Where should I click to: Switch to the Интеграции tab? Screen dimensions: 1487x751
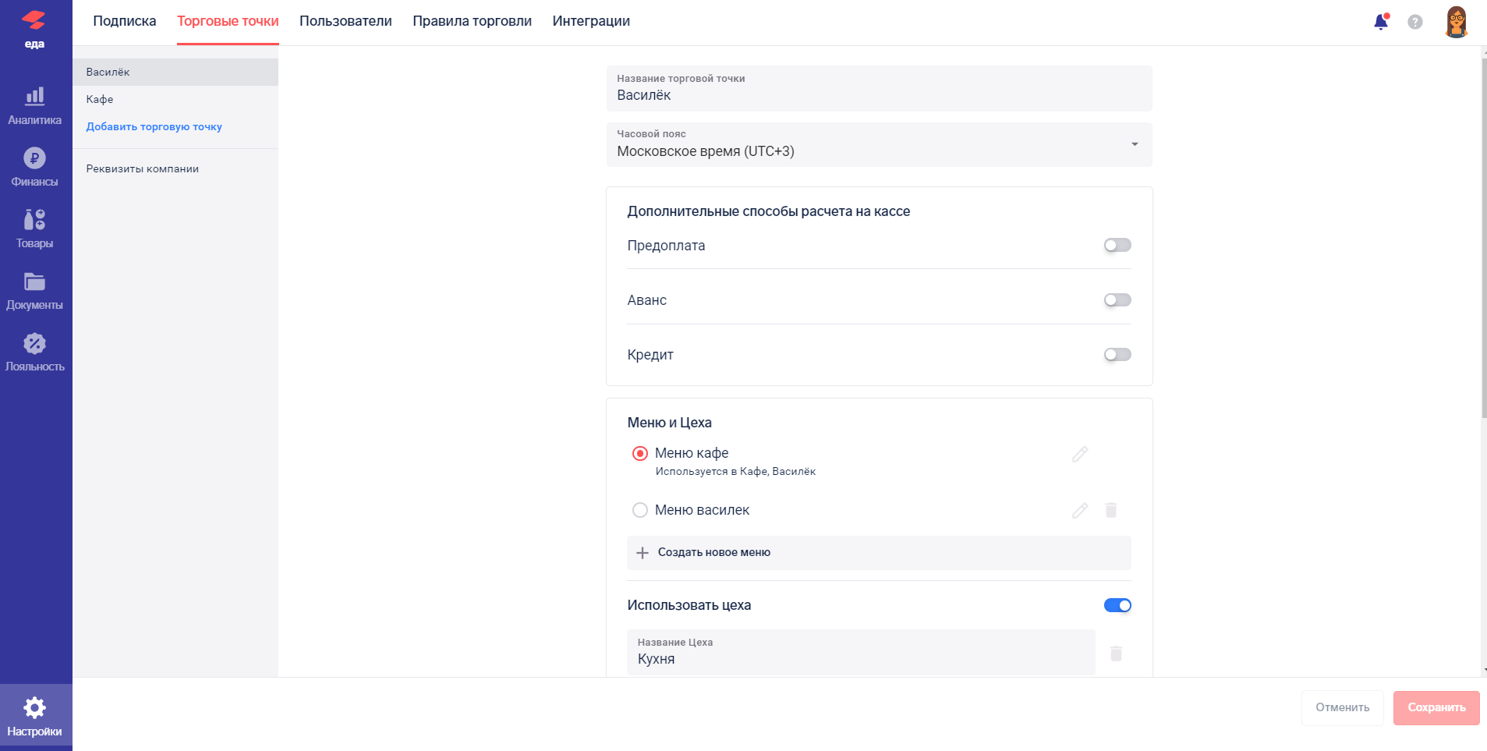pyautogui.click(x=591, y=21)
